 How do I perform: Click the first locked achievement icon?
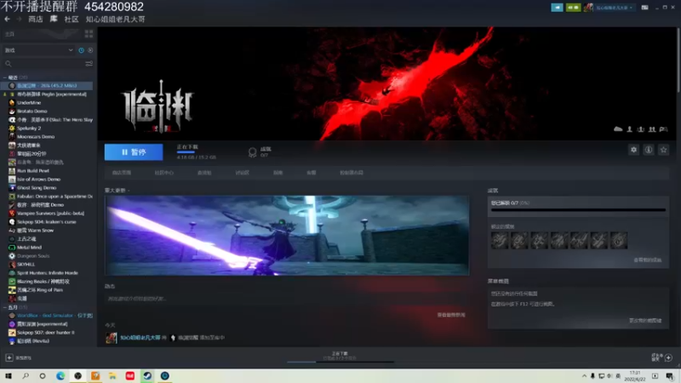(500, 240)
